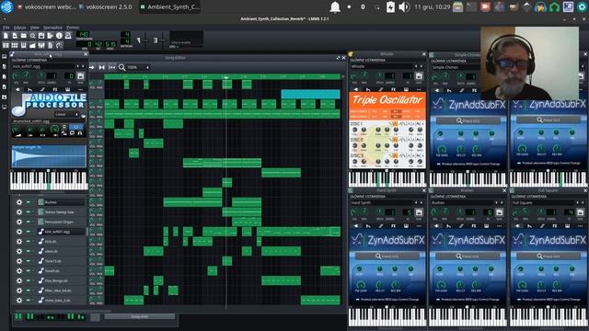Click the VOL knob in the Whistle window

point(354,76)
